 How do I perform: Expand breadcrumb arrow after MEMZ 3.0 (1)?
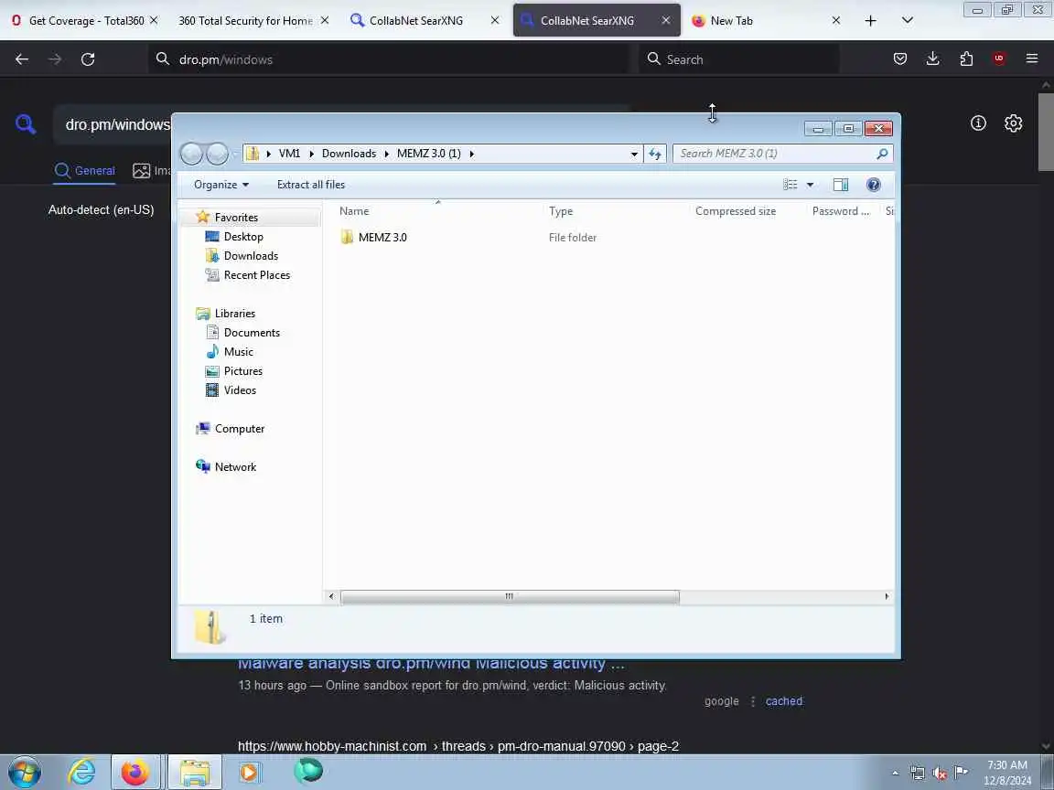[x=471, y=154]
